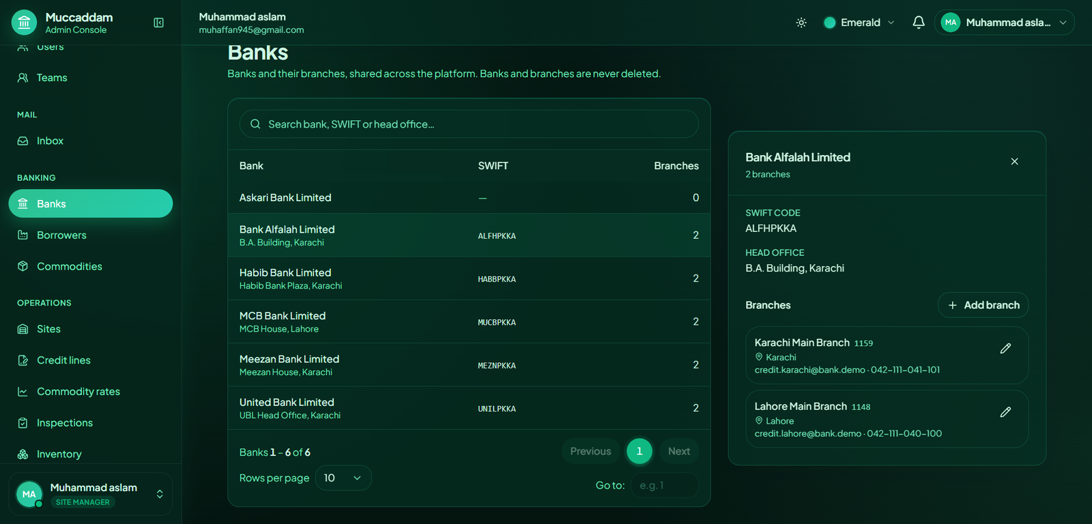Click the Add branch button

pos(983,305)
